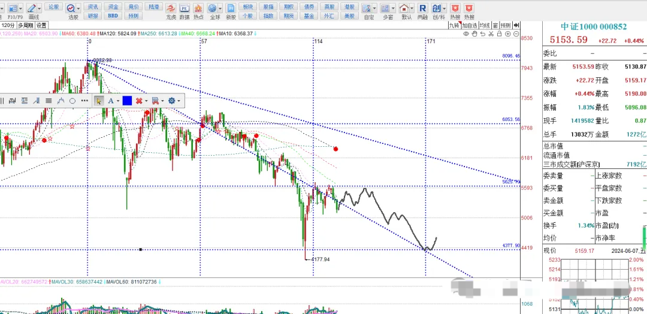Pick the blue color swatch
647x314 pixels.
pos(127,101)
